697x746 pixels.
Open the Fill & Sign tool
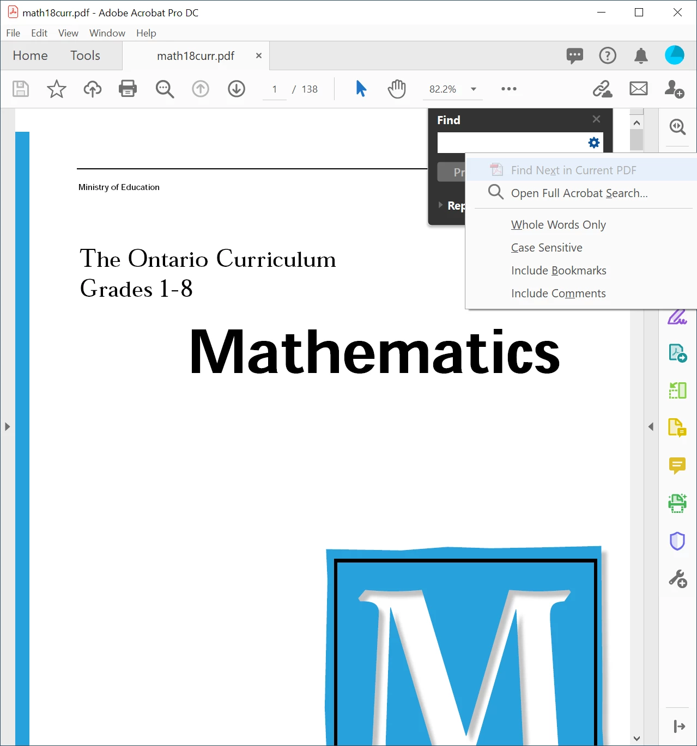(x=677, y=316)
